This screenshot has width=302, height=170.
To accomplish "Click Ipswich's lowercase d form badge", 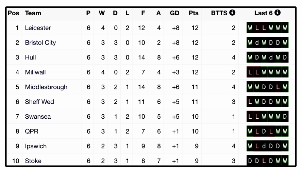I will [264, 146].
